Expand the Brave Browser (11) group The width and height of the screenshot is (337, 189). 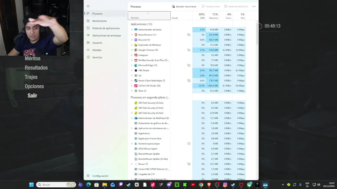tap(132, 35)
